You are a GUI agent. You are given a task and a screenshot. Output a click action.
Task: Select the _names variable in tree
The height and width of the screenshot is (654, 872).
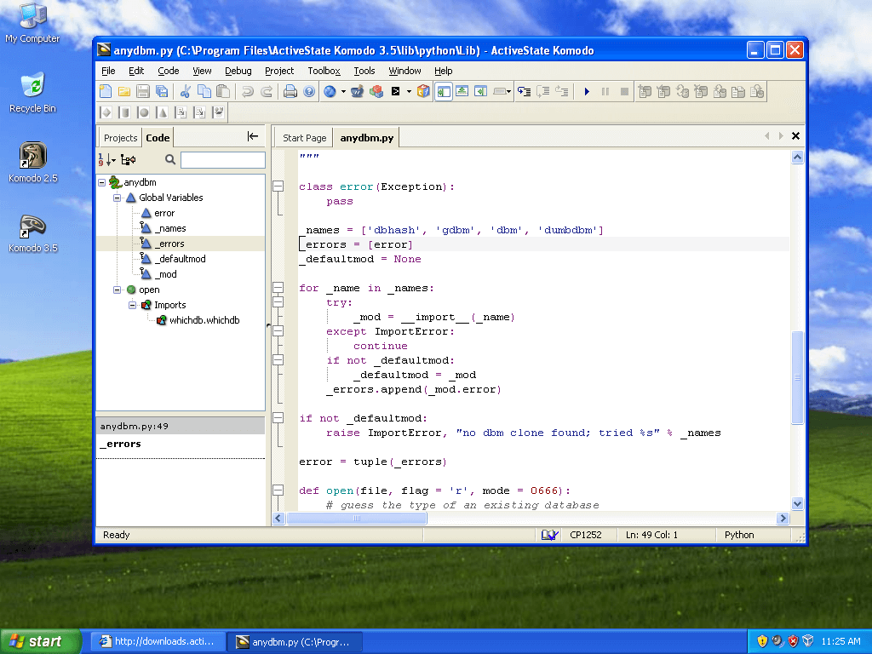pyautogui.click(x=170, y=228)
